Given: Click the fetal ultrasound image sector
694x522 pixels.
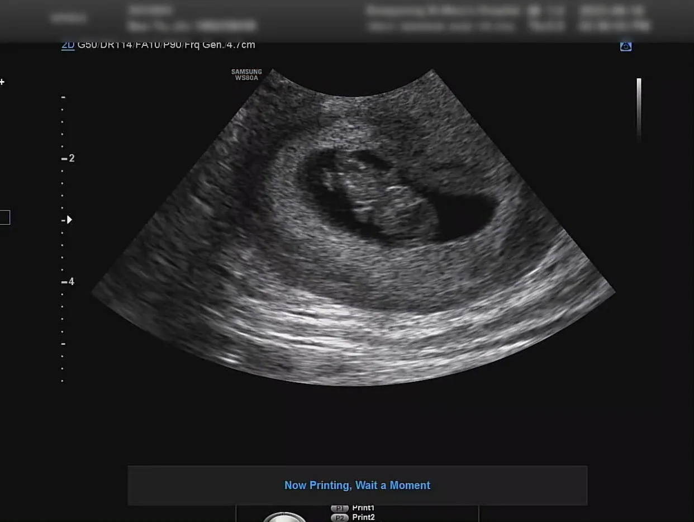Looking at the screenshot, I should 353,226.
